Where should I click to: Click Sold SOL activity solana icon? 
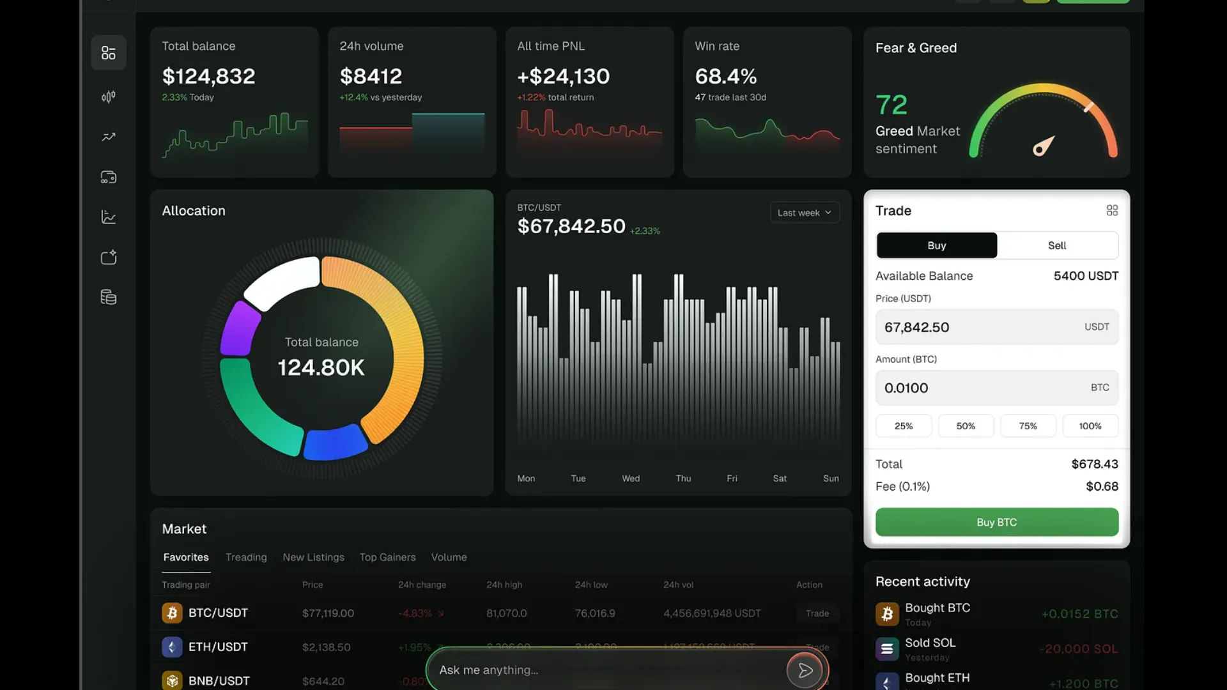887,649
